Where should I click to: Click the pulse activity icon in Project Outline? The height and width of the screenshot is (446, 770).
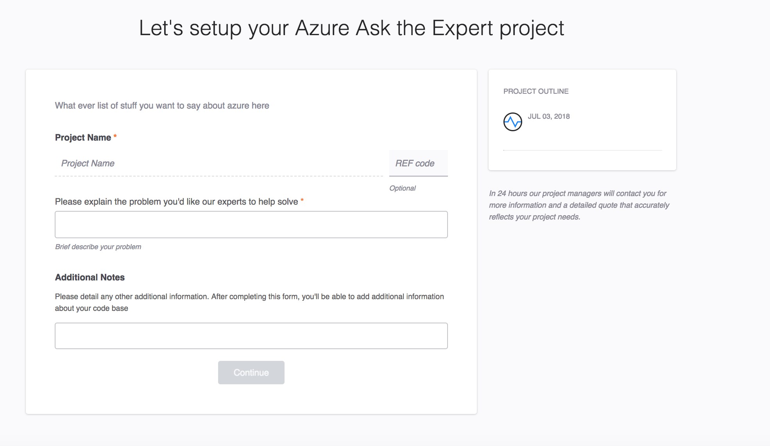point(512,122)
